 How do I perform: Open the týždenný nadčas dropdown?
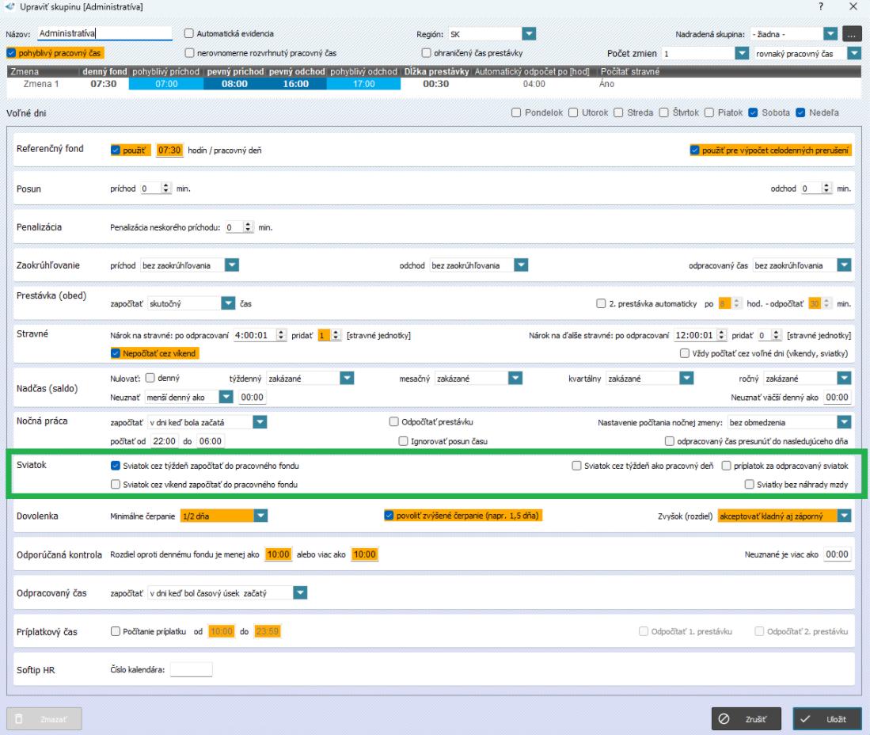point(347,379)
